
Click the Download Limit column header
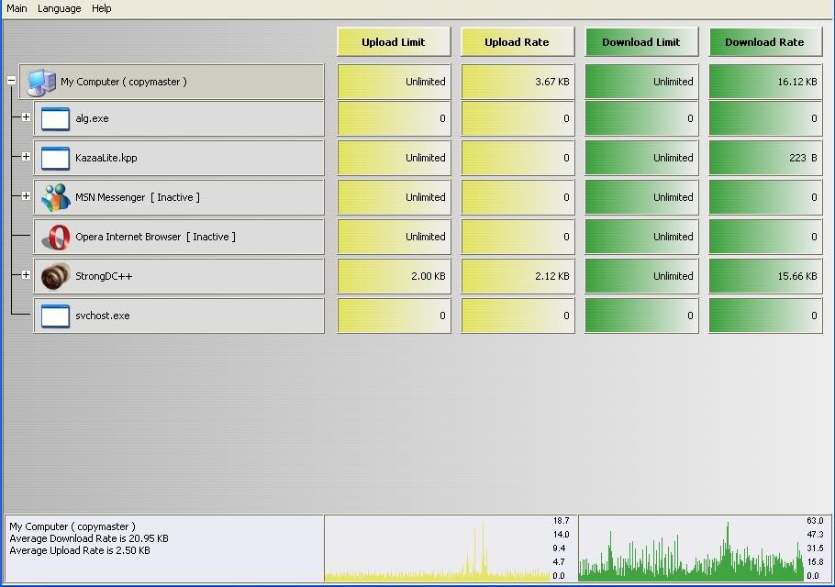[641, 42]
